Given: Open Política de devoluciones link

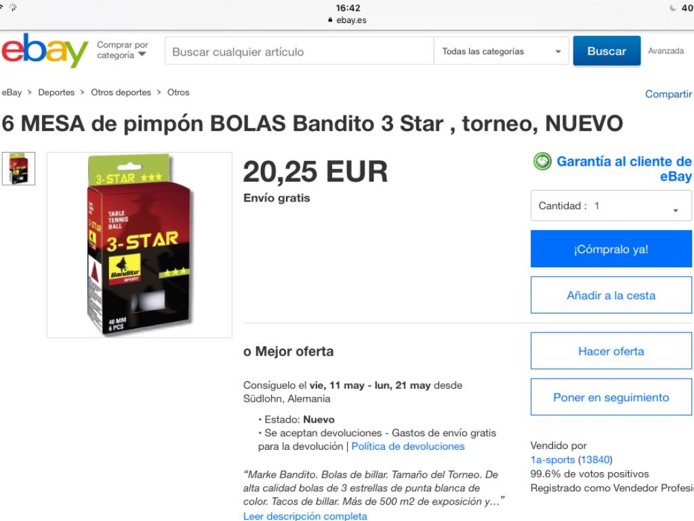Looking at the screenshot, I should point(407,446).
